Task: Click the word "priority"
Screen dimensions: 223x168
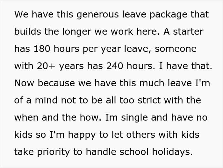Action: (x=56, y=152)
